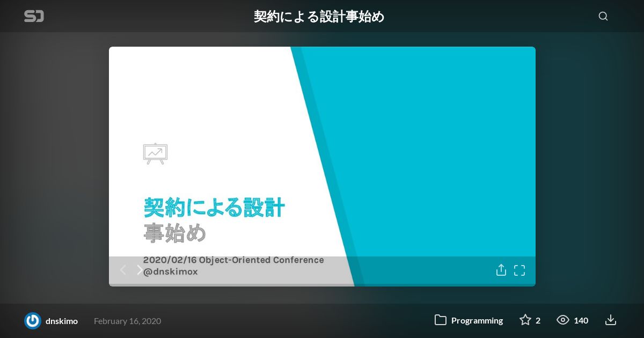This screenshot has width=644, height=338.
Task: Click the slide title thumbnail image
Action: (322, 166)
